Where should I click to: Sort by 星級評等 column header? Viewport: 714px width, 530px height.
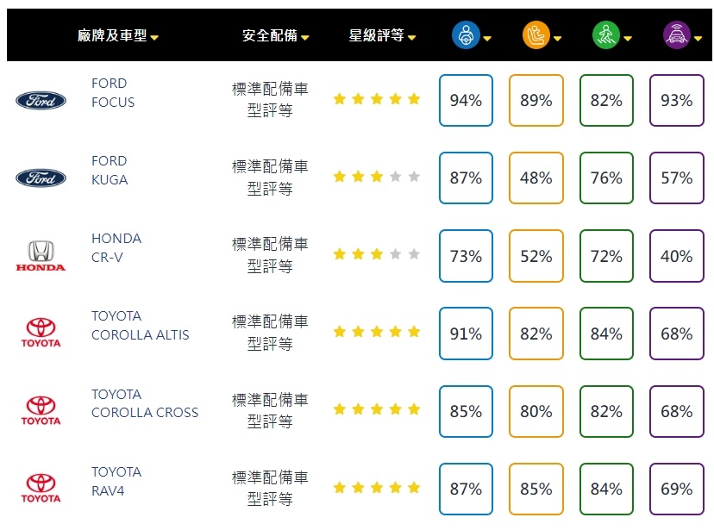[x=382, y=36]
